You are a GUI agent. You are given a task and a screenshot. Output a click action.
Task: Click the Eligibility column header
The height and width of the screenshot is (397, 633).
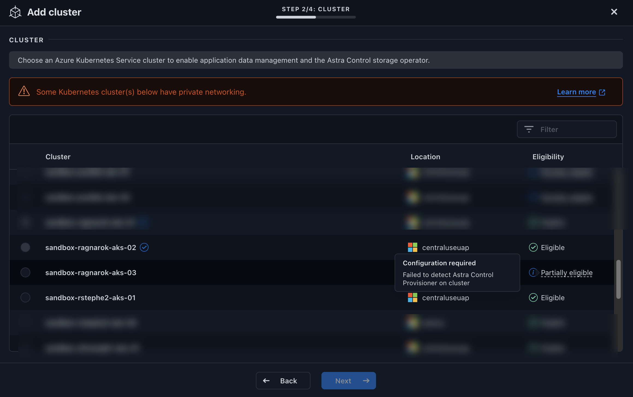tap(548, 157)
